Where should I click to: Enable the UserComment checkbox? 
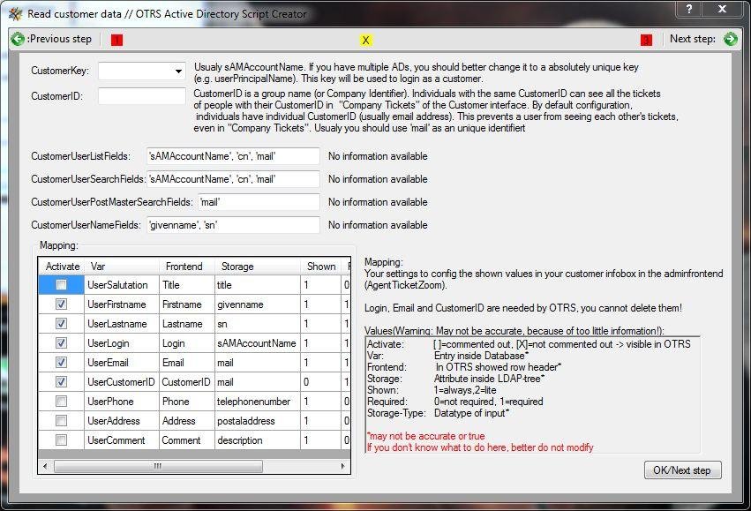click(x=61, y=440)
